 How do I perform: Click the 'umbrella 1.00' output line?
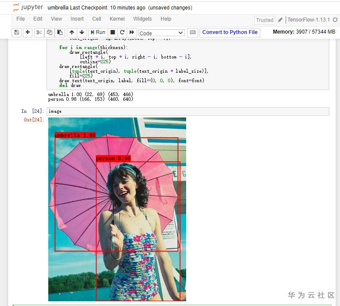pos(90,94)
